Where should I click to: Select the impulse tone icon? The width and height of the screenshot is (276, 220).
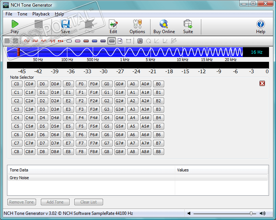[x=61, y=41]
